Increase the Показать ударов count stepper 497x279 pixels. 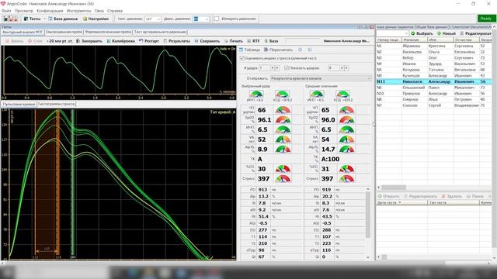click(x=346, y=67)
